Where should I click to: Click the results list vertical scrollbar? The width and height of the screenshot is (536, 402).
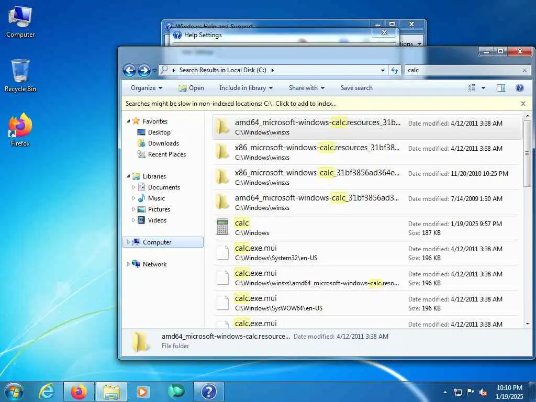[x=527, y=153]
